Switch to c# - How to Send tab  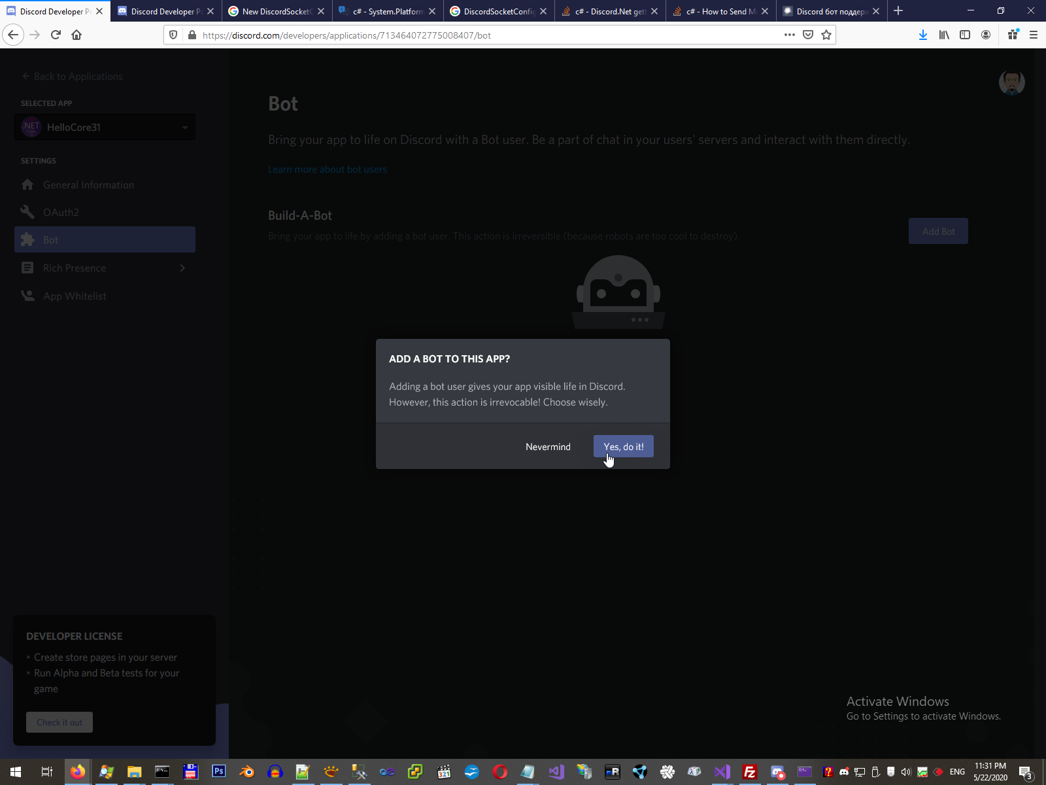(722, 11)
